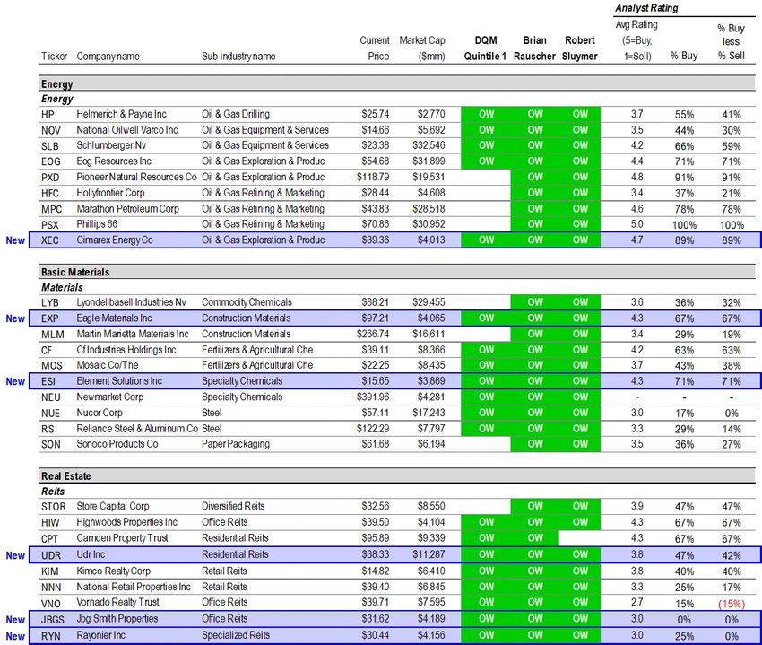Click the "Ticker" column header
This screenshot has width=762, height=645.
point(54,57)
